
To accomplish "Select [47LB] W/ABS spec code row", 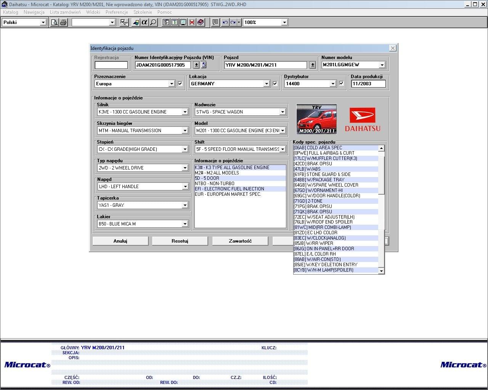I will click(x=335, y=169).
